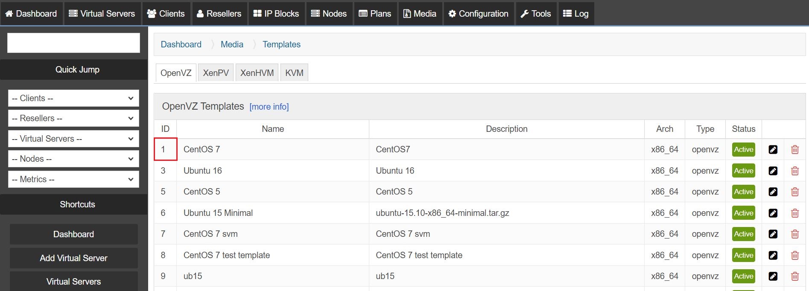This screenshot has height=291, width=809.
Task: Open the Configuration menu in top navigation
Action: (479, 14)
